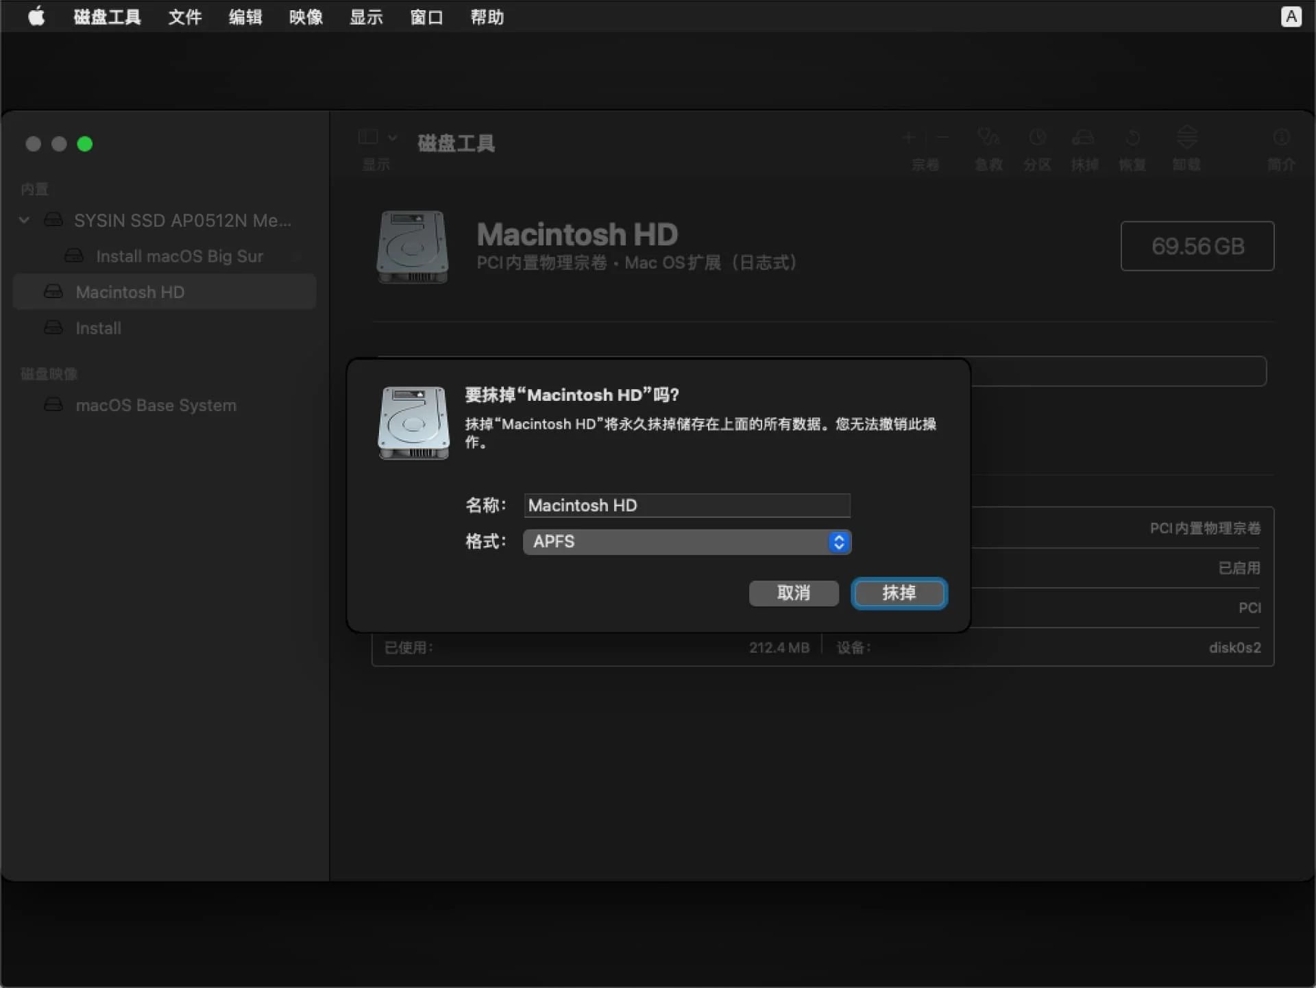Open the 文件 menu
The height and width of the screenshot is (988, 1316).
pos(184,16)
